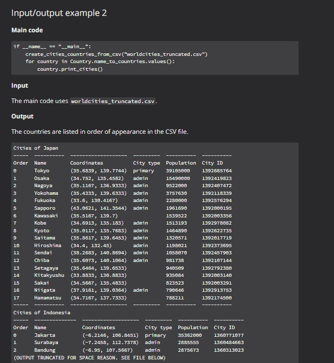The width and height of the screenshot is (334, 363).
Task: Click the 'Sapporo' city name
Action: pos(45,208)
